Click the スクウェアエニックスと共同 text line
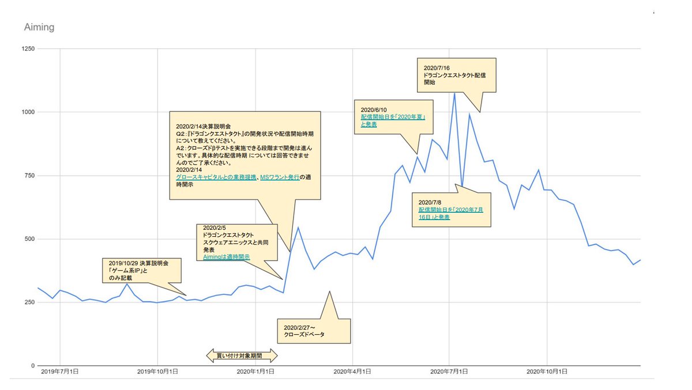The height and width of the screenshot is (390, 692). coord(236,243)
